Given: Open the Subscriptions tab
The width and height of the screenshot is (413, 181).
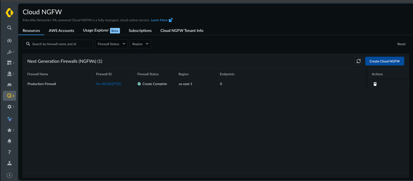Looking at the screenshot, I should (140, 31).
